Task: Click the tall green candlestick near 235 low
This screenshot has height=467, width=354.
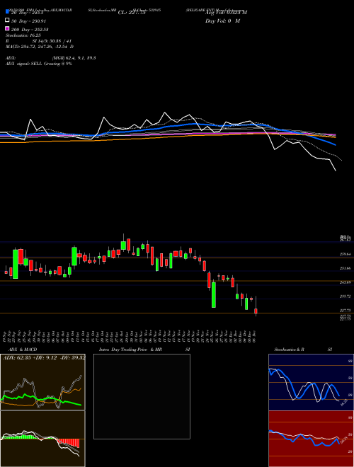Action: click(x=214, y=294)
